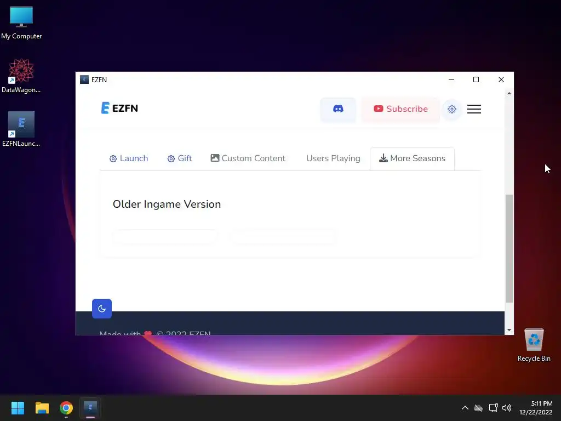The width and height of the screenshot is (561, 421).
Task: Click the cloud sync tray icon
Action: pos(478,408)
